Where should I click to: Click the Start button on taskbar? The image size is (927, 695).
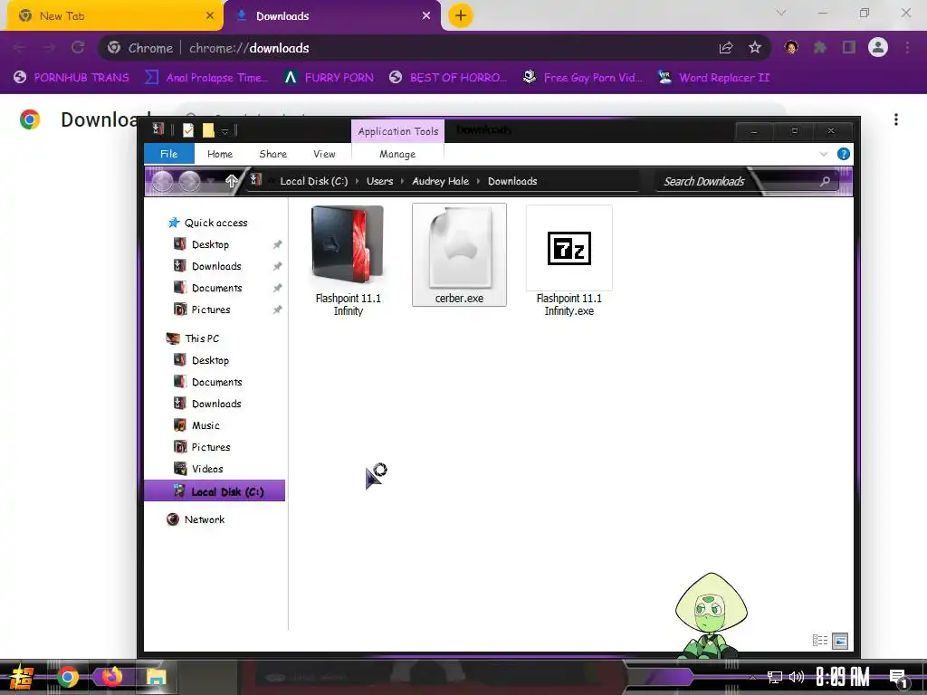coord(22,677)
